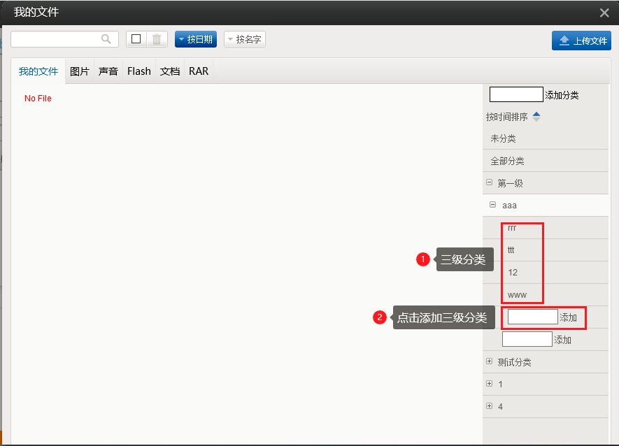The image size is (619, 446).
Task: Expand the category named 1
Action: [x=489, y=384]
